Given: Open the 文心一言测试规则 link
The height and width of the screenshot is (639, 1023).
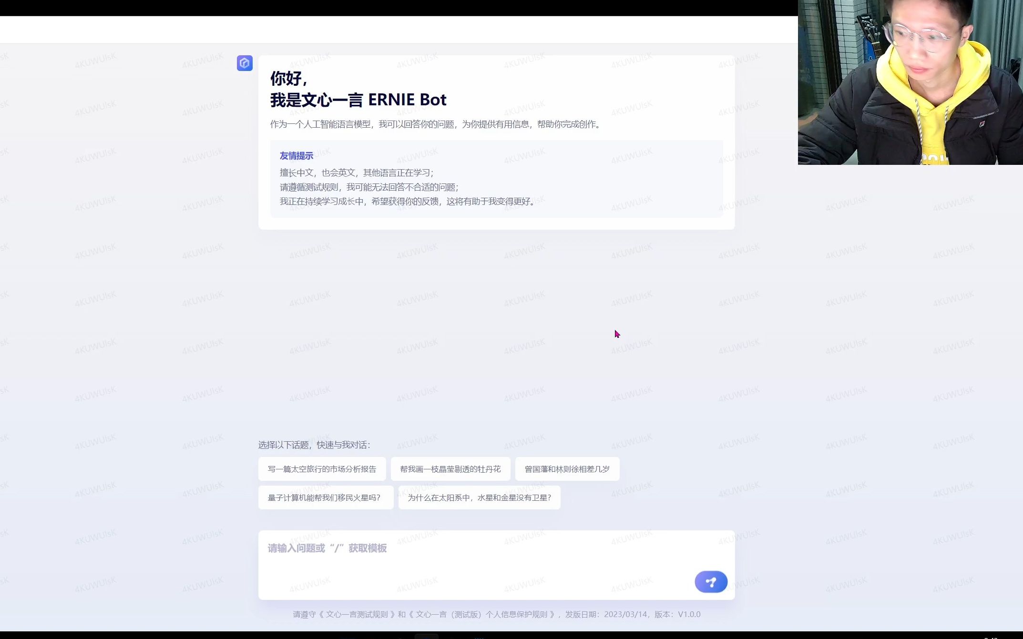Looking at the screenshot, I should pyautogui.click(x=357, y=614).
